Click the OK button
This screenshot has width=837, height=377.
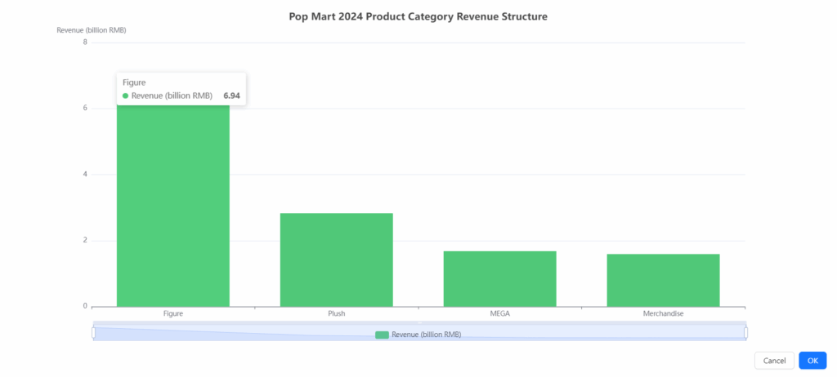click(x=812, y=360)
